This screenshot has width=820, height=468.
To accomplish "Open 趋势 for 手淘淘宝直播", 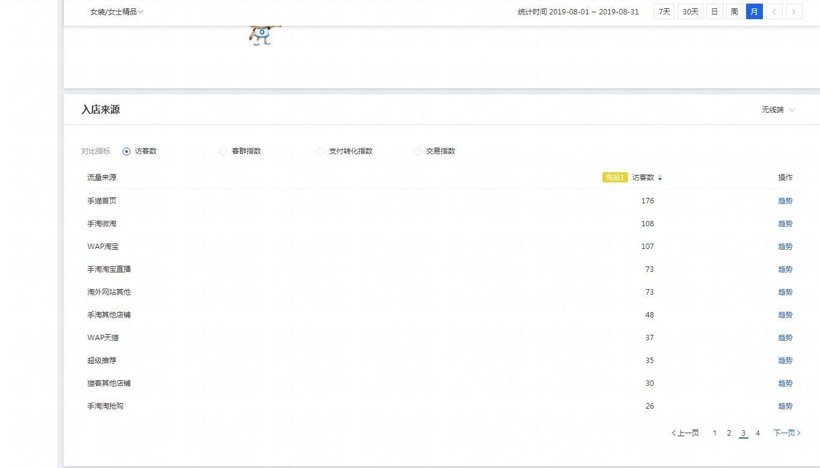I will (785, 269).
